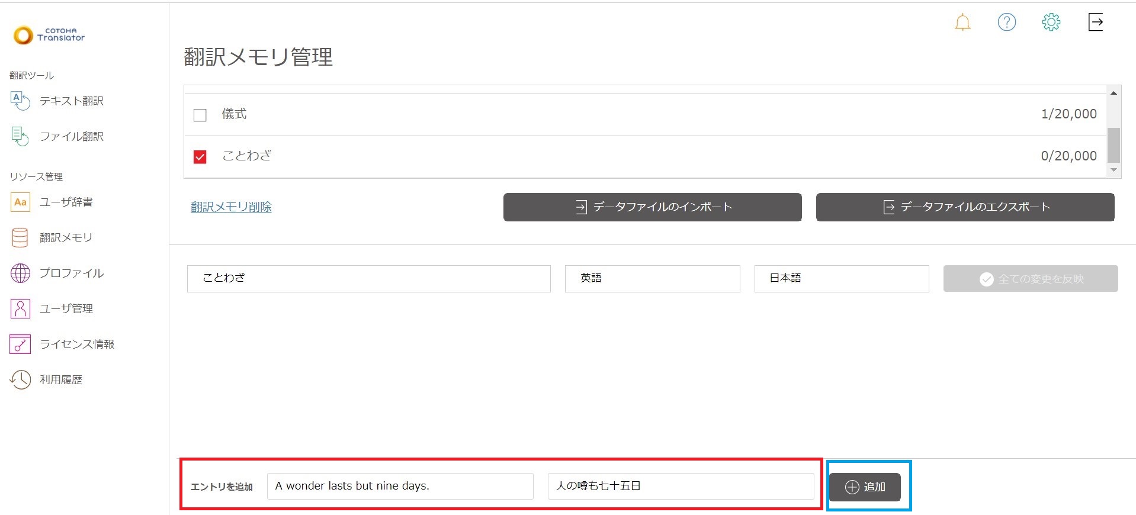1136x515 pixels.
Task: Go to プロファイル menu item
Action: [x=71, y=273]
